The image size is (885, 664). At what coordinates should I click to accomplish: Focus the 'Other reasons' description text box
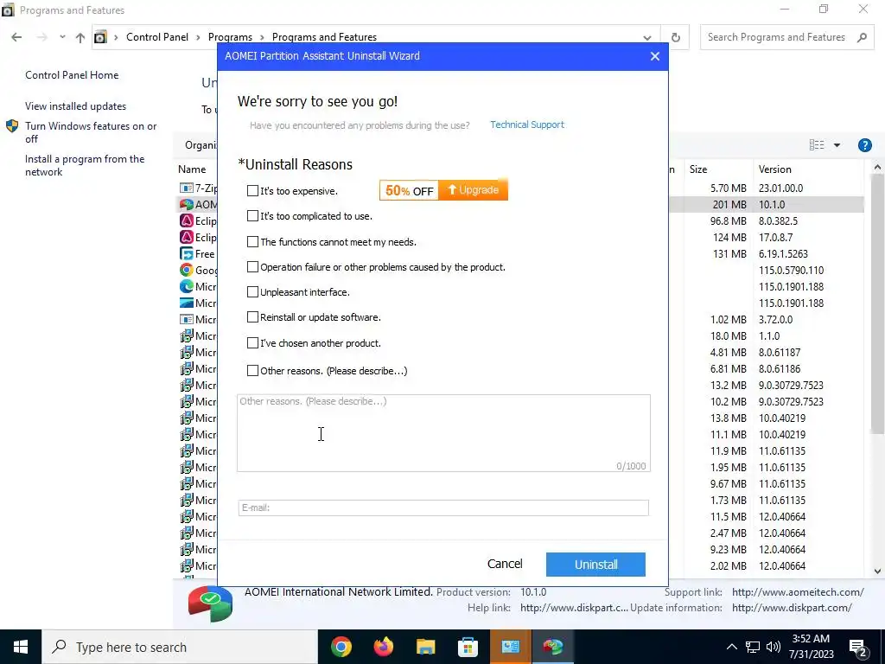443,433
